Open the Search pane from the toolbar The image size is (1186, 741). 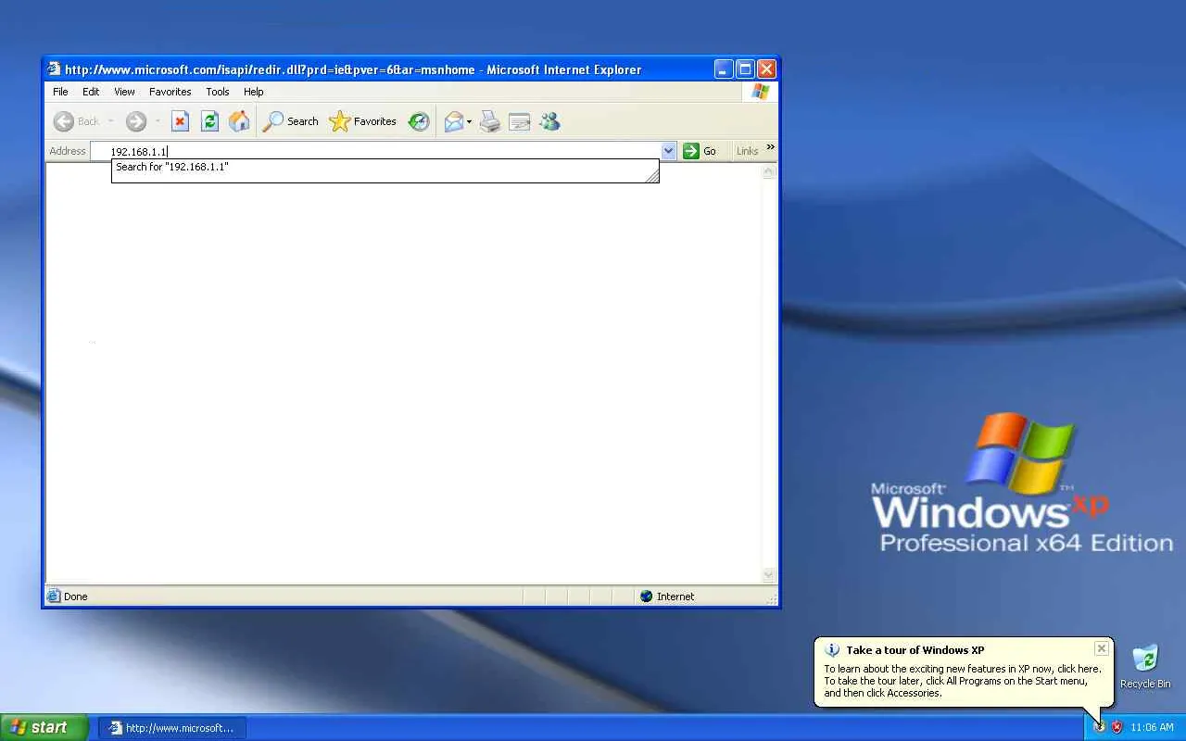pos(291,121)
